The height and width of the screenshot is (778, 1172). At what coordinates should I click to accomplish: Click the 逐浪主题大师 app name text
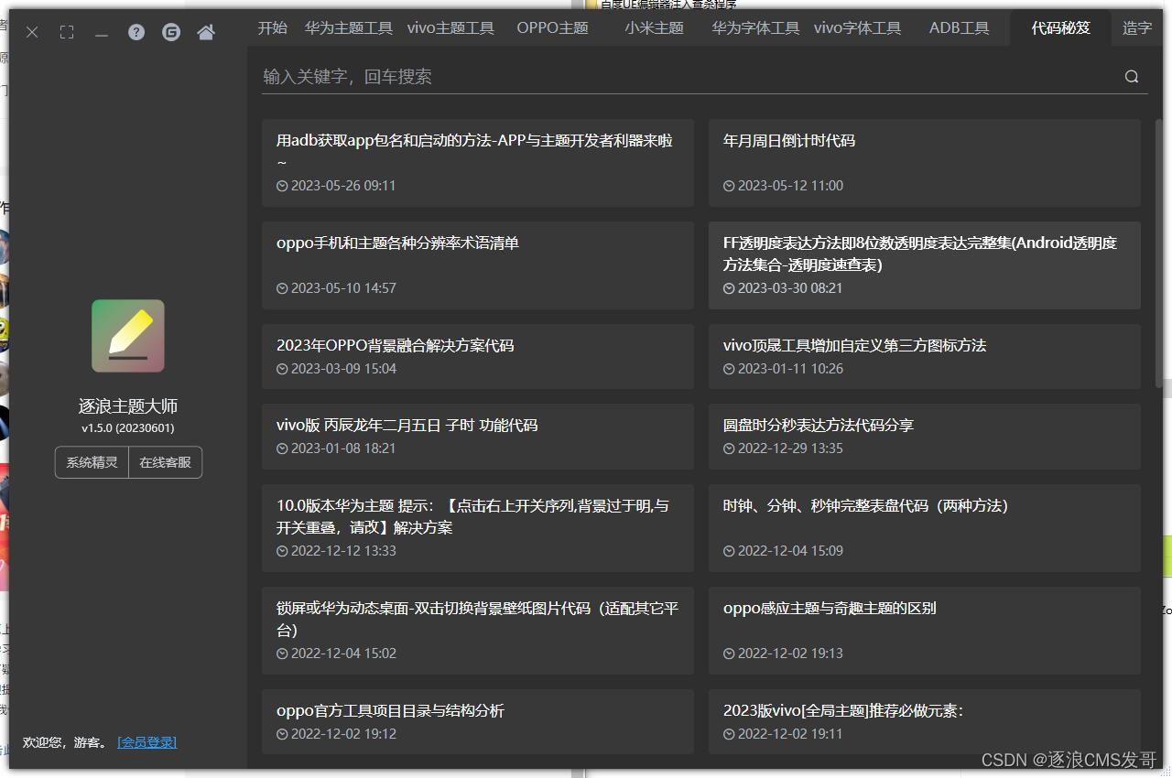point(128,406)
